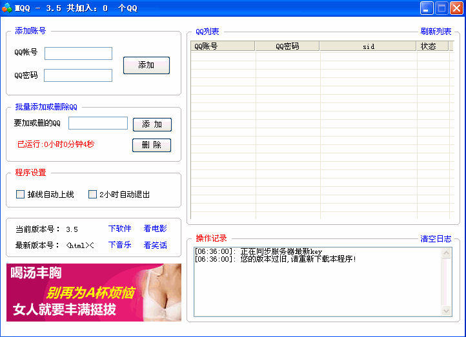Enable the 2小时自动退出 checkbox

pos(93,195)
